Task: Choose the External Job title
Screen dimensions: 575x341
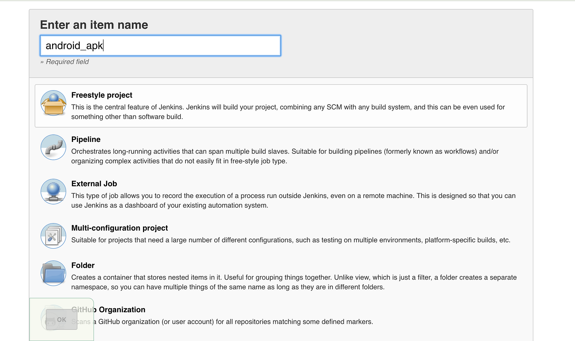Action: (x=94, y=184)
